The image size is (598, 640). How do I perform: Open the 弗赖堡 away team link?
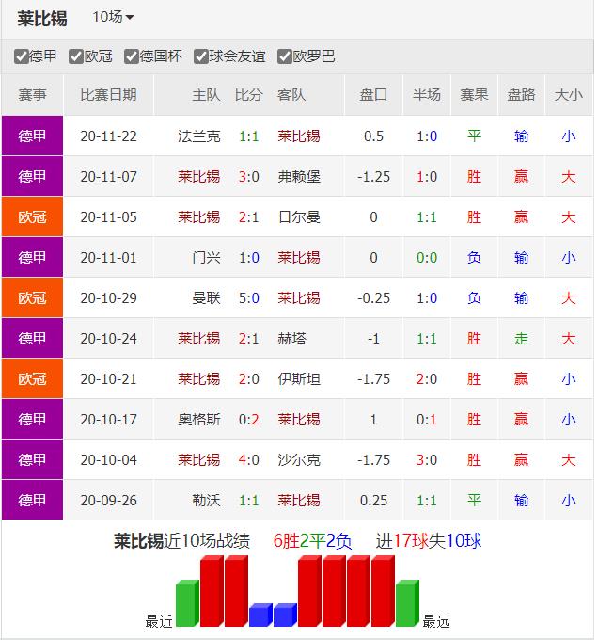click(299, 177)
